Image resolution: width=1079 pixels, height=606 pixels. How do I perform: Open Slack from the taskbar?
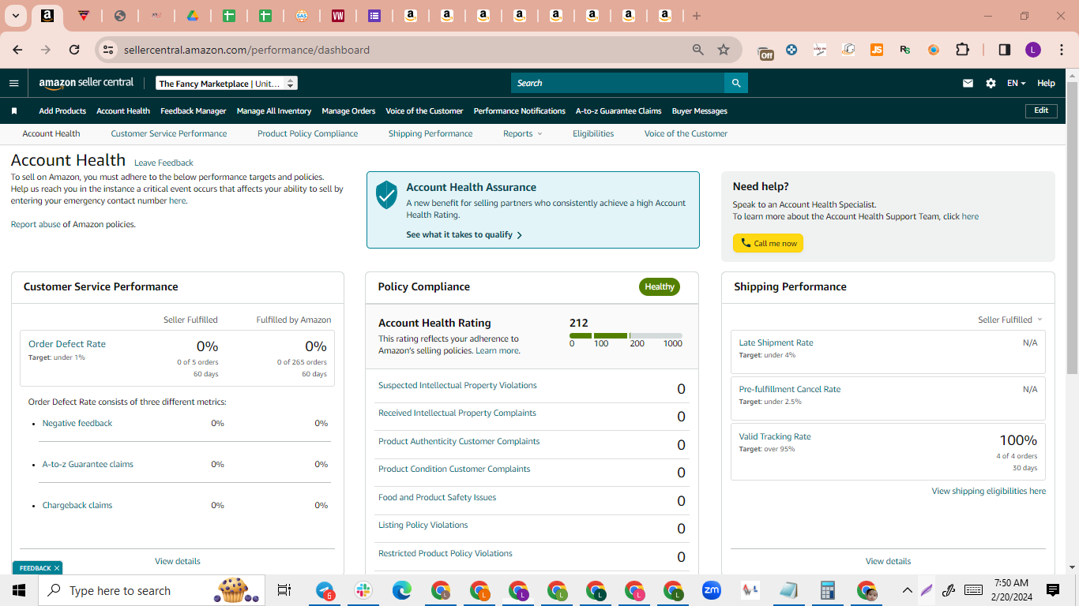tap(364, 590)
